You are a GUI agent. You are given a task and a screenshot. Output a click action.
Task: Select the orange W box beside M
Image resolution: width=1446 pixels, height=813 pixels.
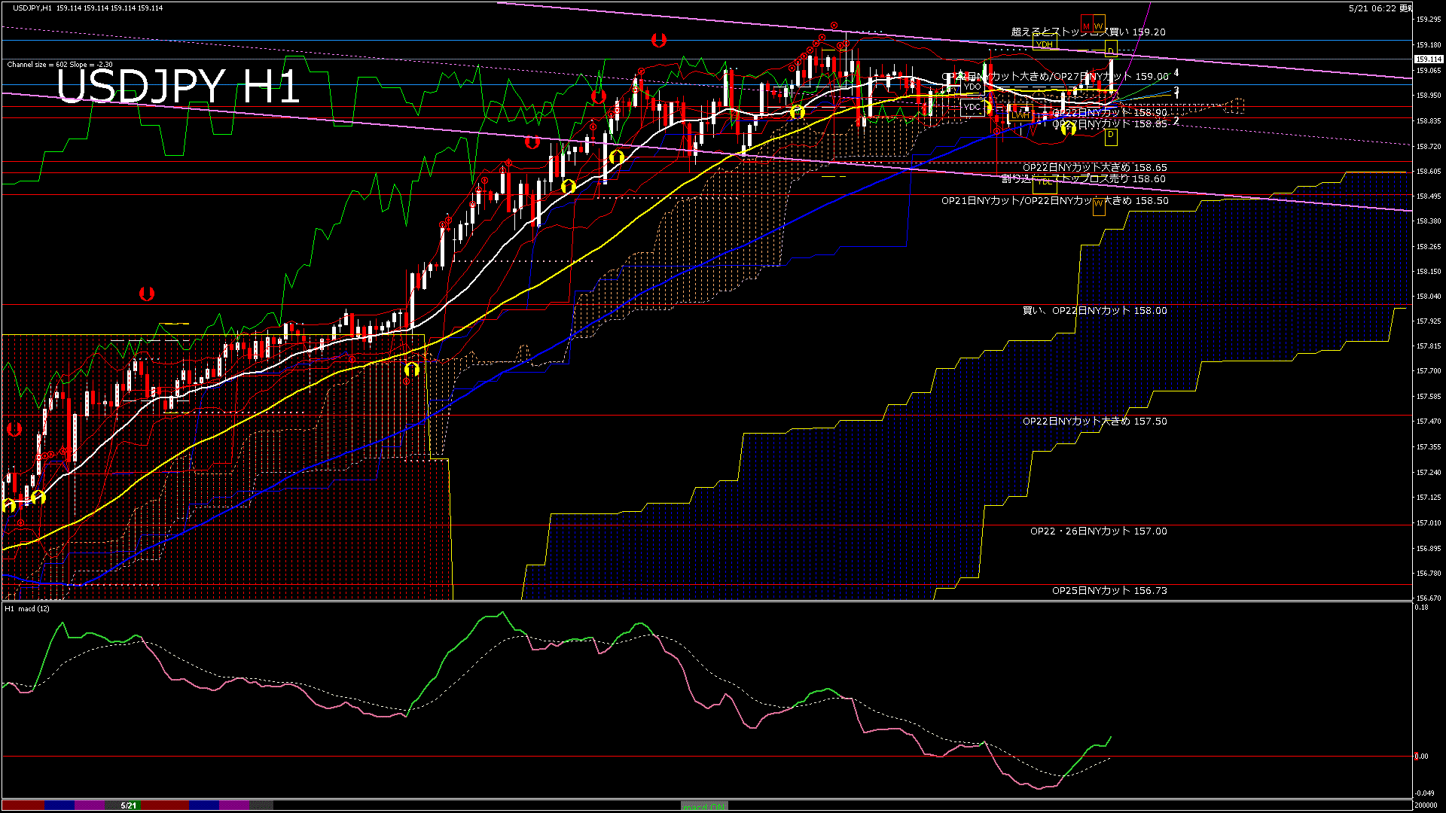coord(1099,25)
